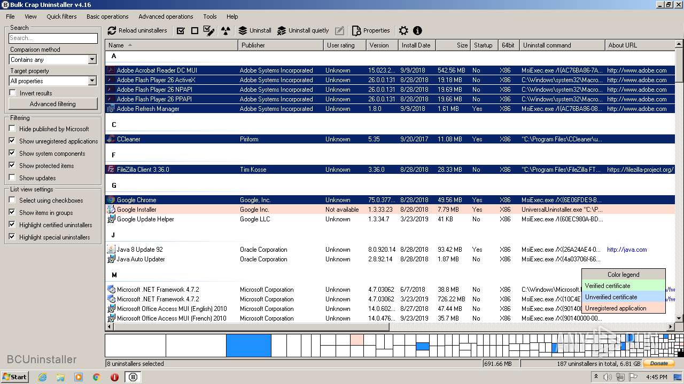Toggle Highlight special uninstallers checkbox
The image size is (684, 384).
pyautogui.click(x=12, y=237)
